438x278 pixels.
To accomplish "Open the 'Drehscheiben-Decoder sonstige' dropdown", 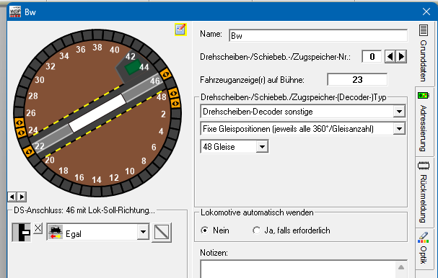I will click(x=399, y=112).
